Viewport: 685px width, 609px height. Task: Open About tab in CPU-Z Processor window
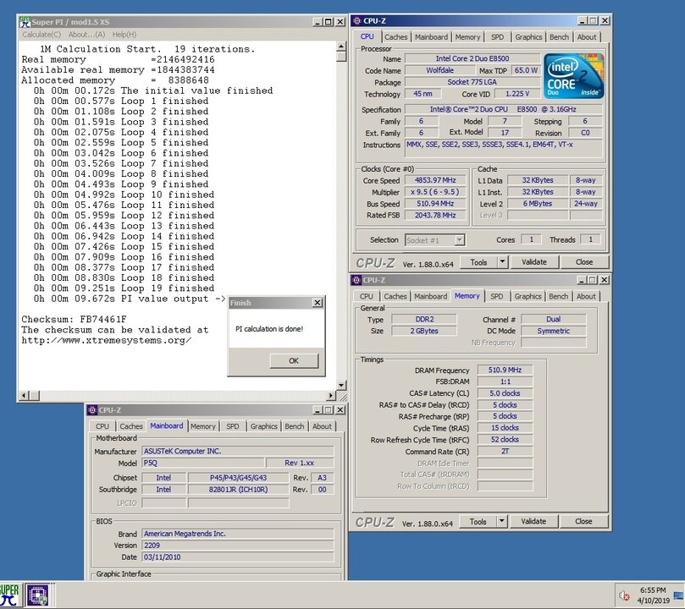586,37
